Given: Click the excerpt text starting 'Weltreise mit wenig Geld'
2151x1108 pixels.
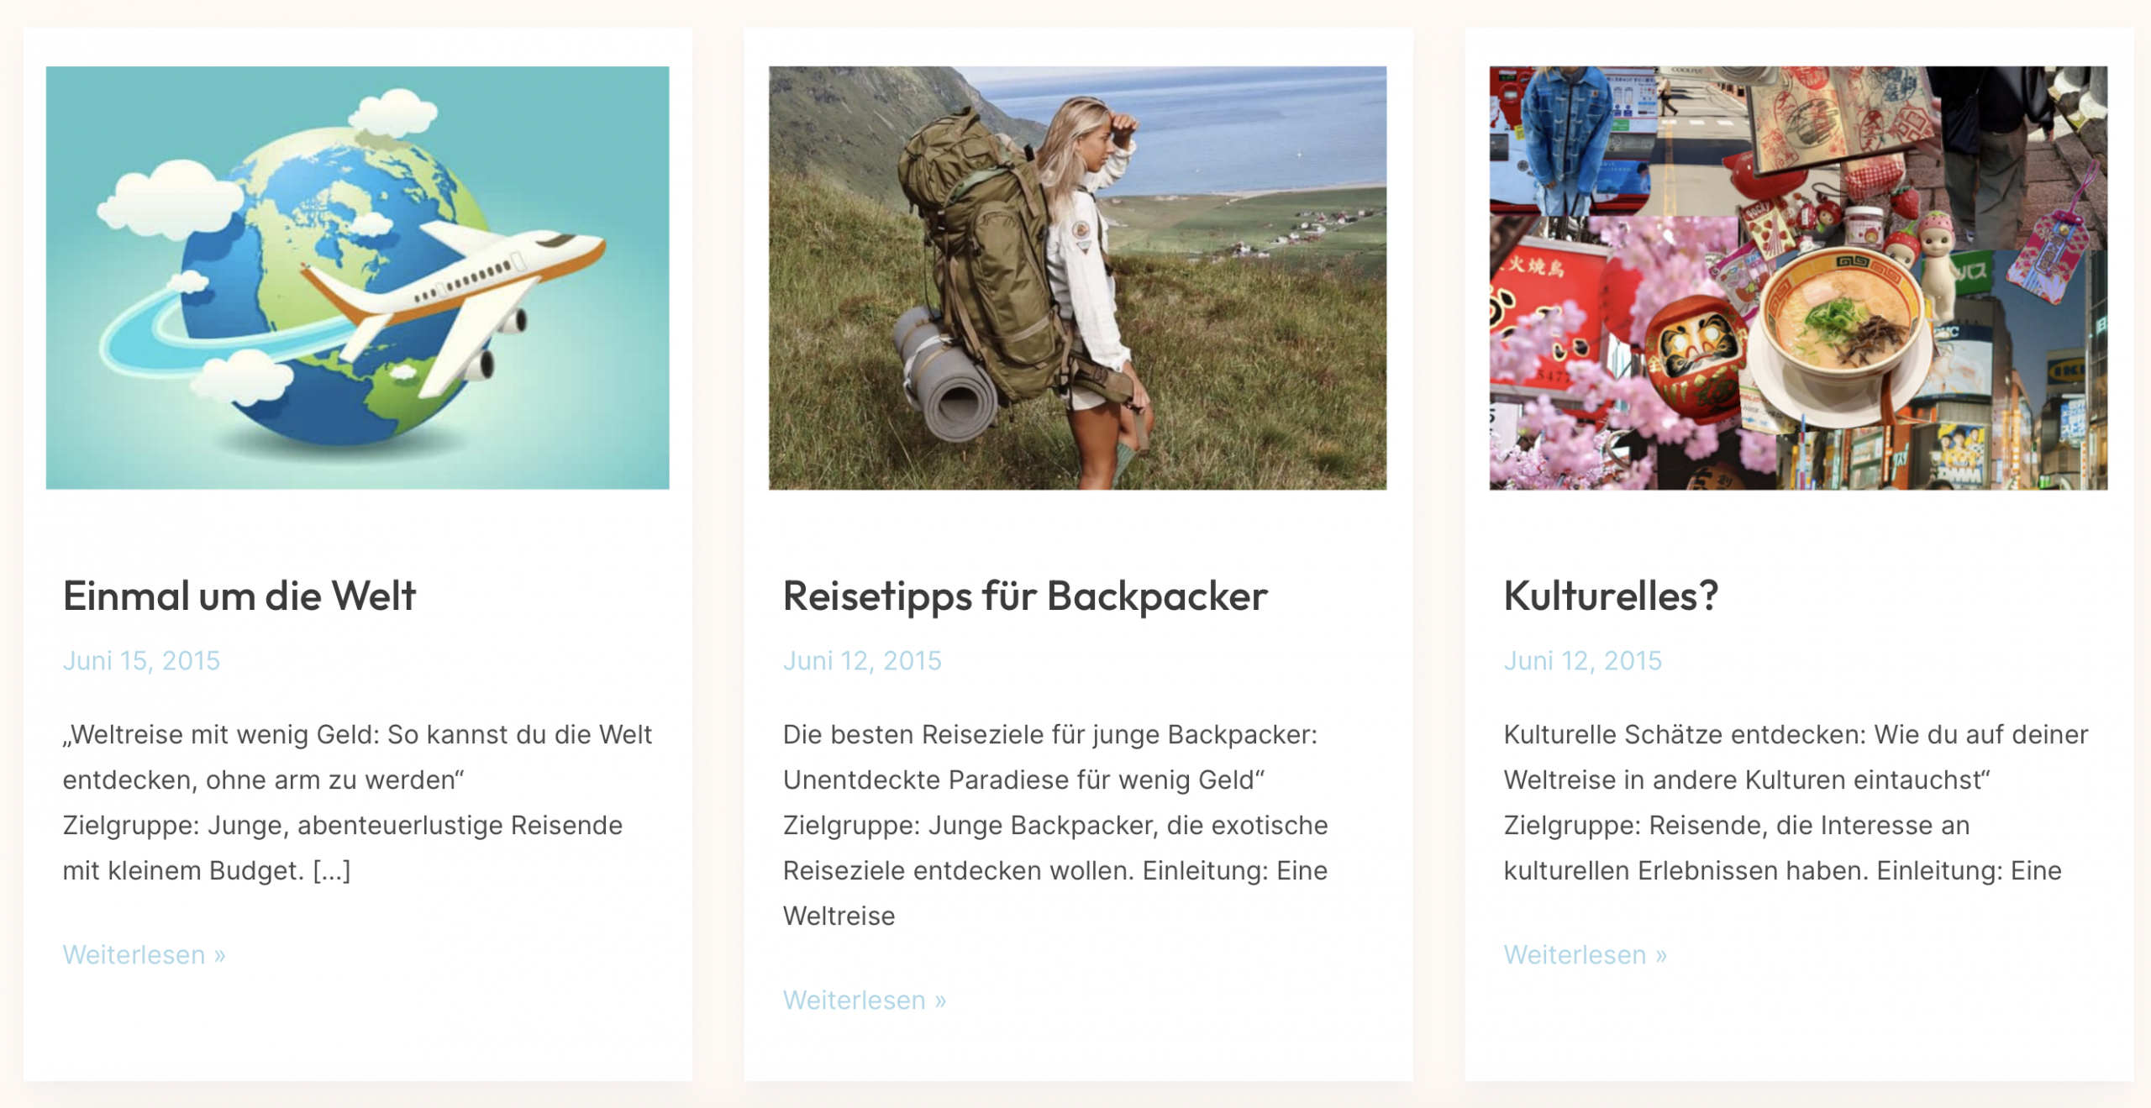Looking at the screenshot, I should pos(357,802).
